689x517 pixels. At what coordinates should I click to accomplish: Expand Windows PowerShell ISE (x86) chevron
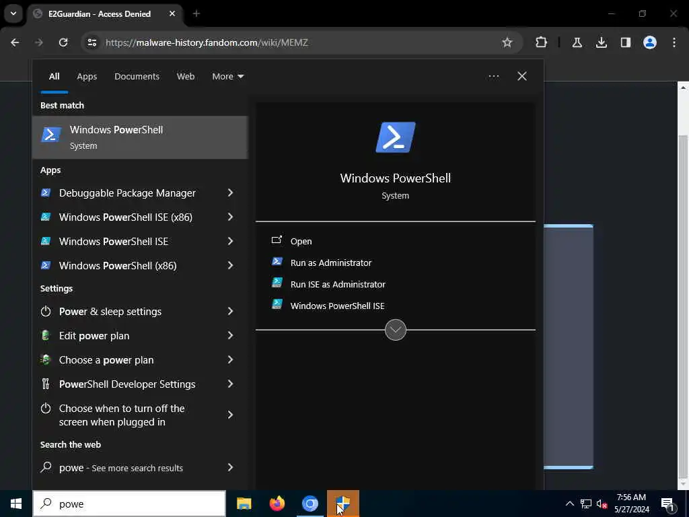[x=230, y=217]
